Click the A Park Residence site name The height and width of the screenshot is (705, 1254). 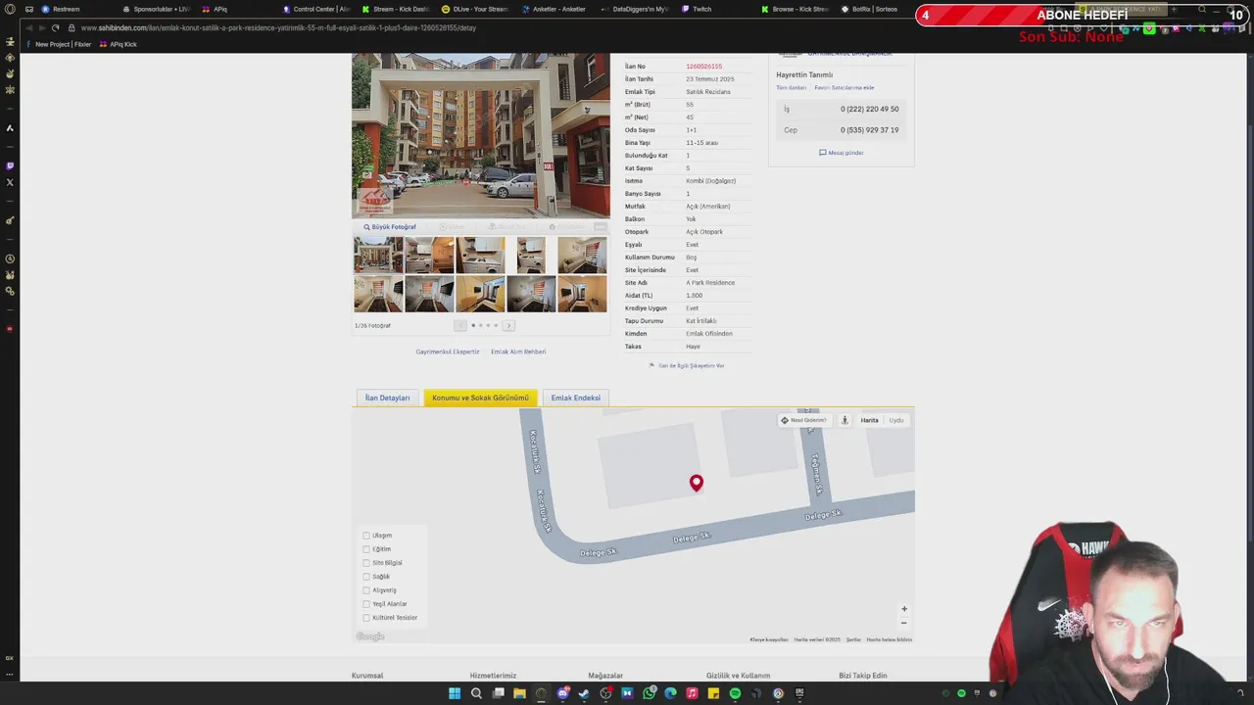point(710,283)
